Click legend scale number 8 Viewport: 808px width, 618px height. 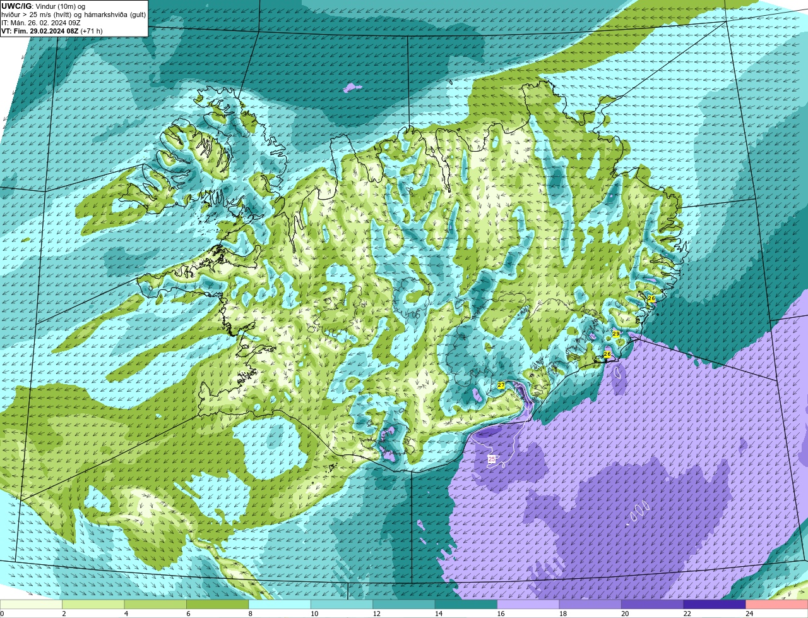point(250,614)
